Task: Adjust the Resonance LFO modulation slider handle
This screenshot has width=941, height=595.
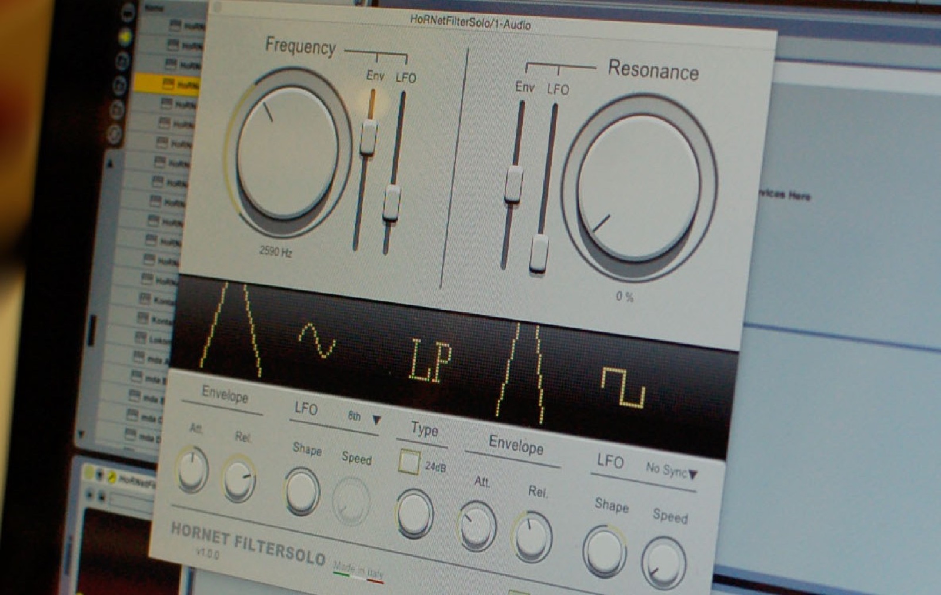Action: point(539,254)
